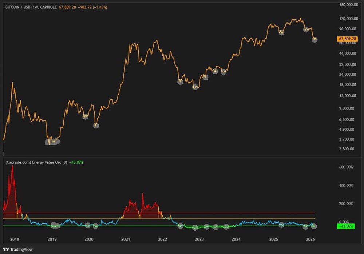Click the elongated 2019 marker on oscillator panel
This screenshot has width=364, height=254.
point(55,225)
